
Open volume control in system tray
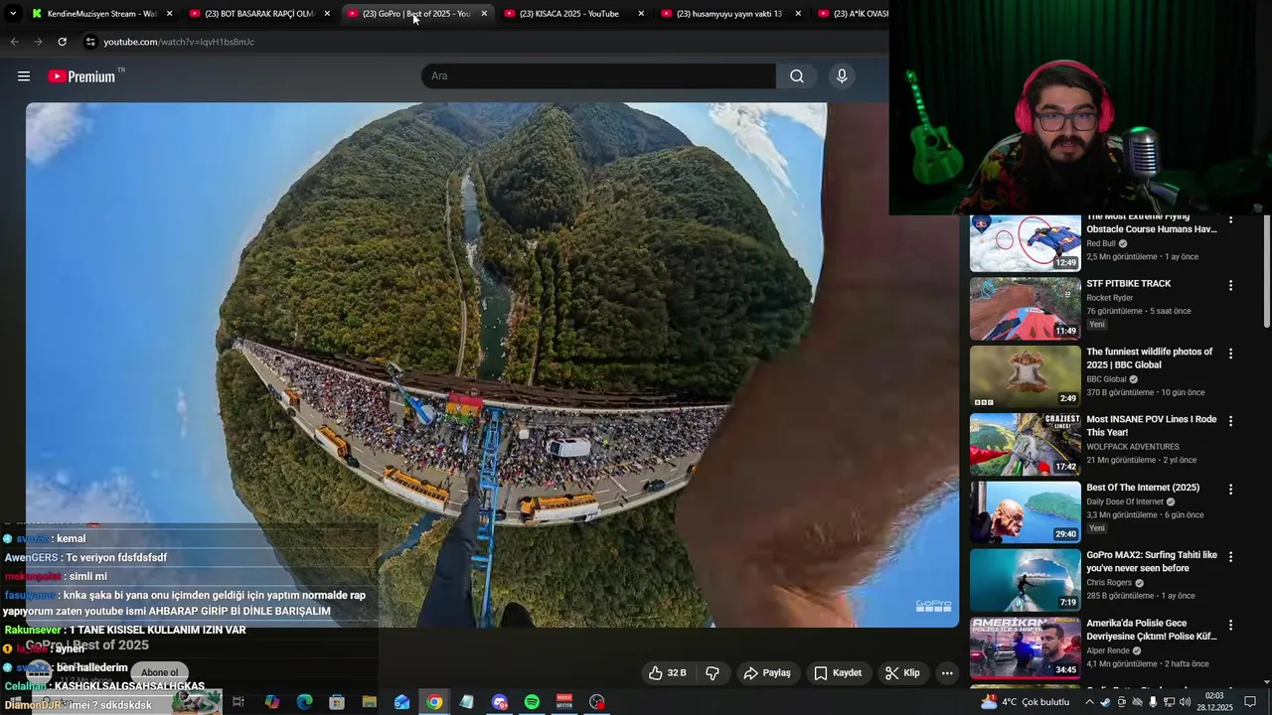click(1185, 702)
